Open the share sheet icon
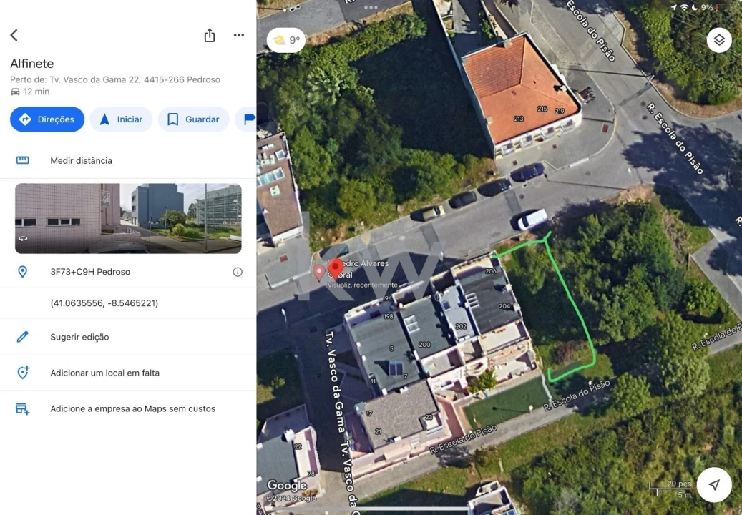The width and height of the screenshot is (742, 515). coord(210,36)
